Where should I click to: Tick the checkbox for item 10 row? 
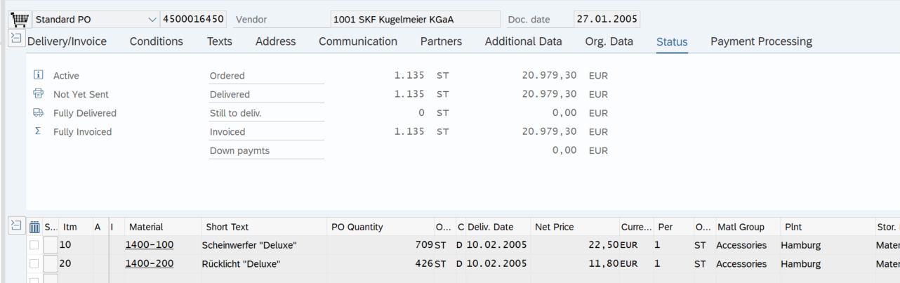tap(34, 245)
